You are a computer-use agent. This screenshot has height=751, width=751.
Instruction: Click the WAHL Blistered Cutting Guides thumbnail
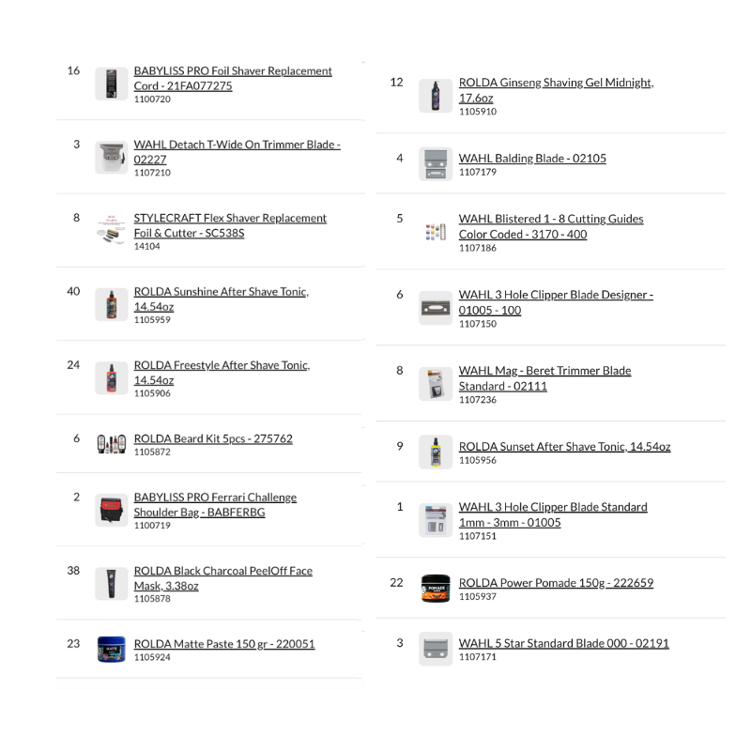[436, 232]
